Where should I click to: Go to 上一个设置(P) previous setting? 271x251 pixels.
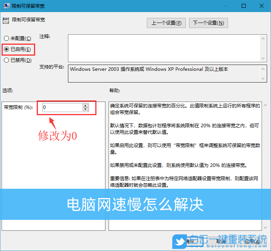[166, 23]
